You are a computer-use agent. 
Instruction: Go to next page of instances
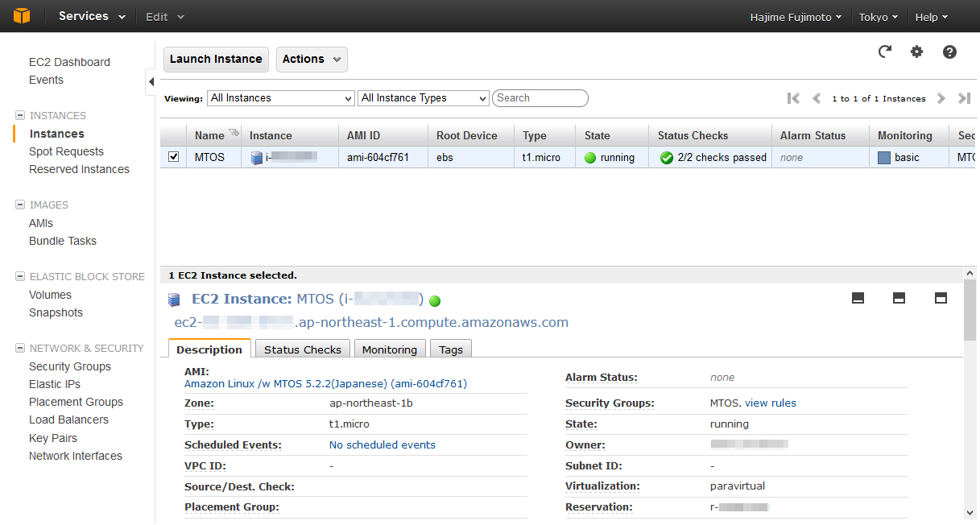[x=941, y=98]
